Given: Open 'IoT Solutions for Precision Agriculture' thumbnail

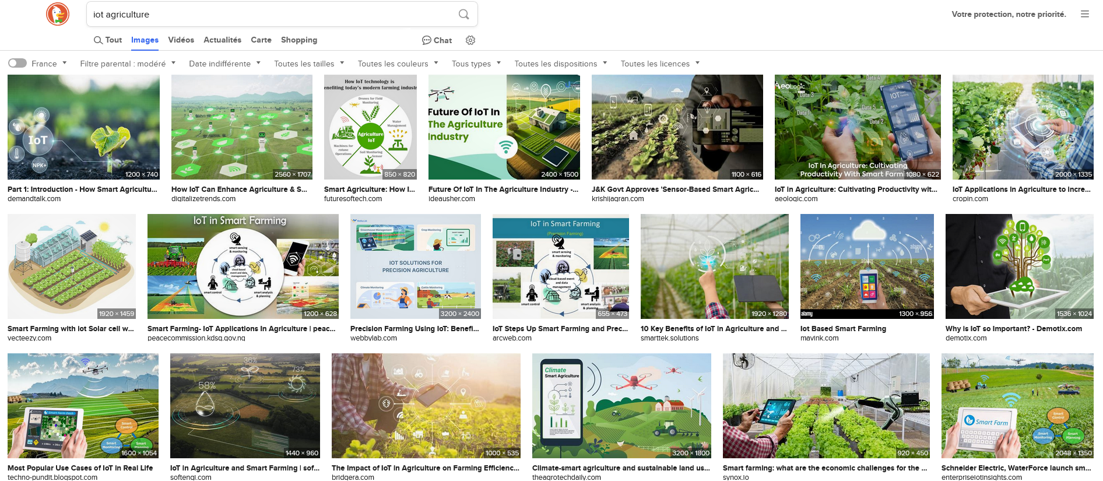Looking at the screenshot, I should pos(416,266).
